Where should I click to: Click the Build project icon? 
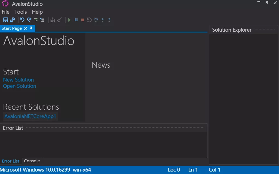pyautogui.click(x=52, y=20)
